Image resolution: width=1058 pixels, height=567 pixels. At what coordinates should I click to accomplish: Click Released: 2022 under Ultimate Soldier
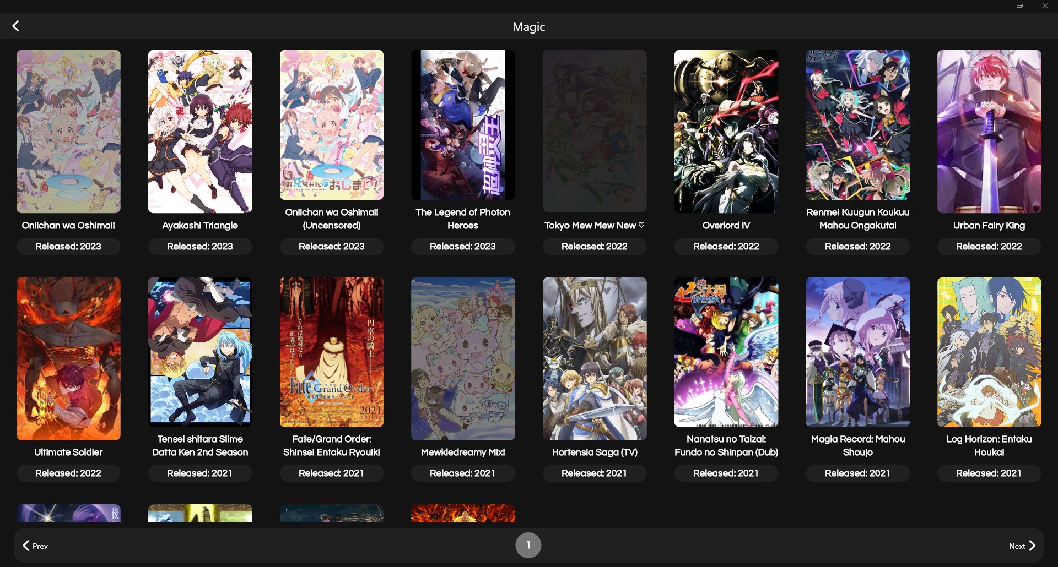click(68, 473)
